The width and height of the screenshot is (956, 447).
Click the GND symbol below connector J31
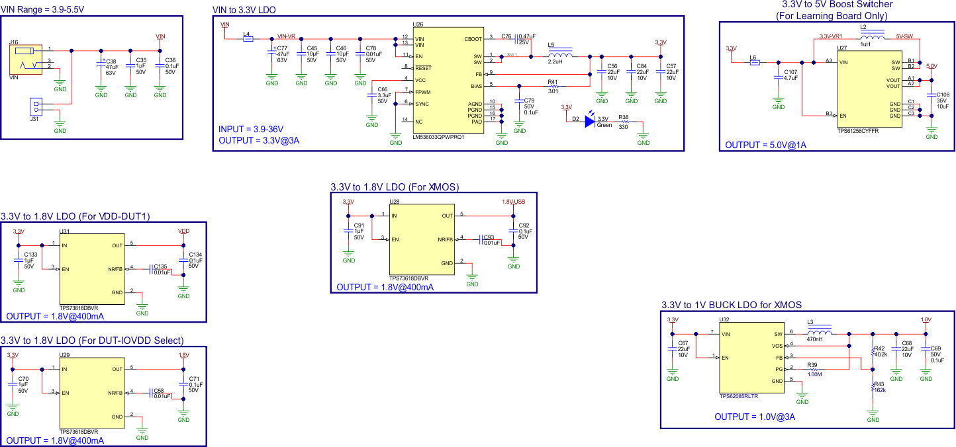[x=60, y=122]
